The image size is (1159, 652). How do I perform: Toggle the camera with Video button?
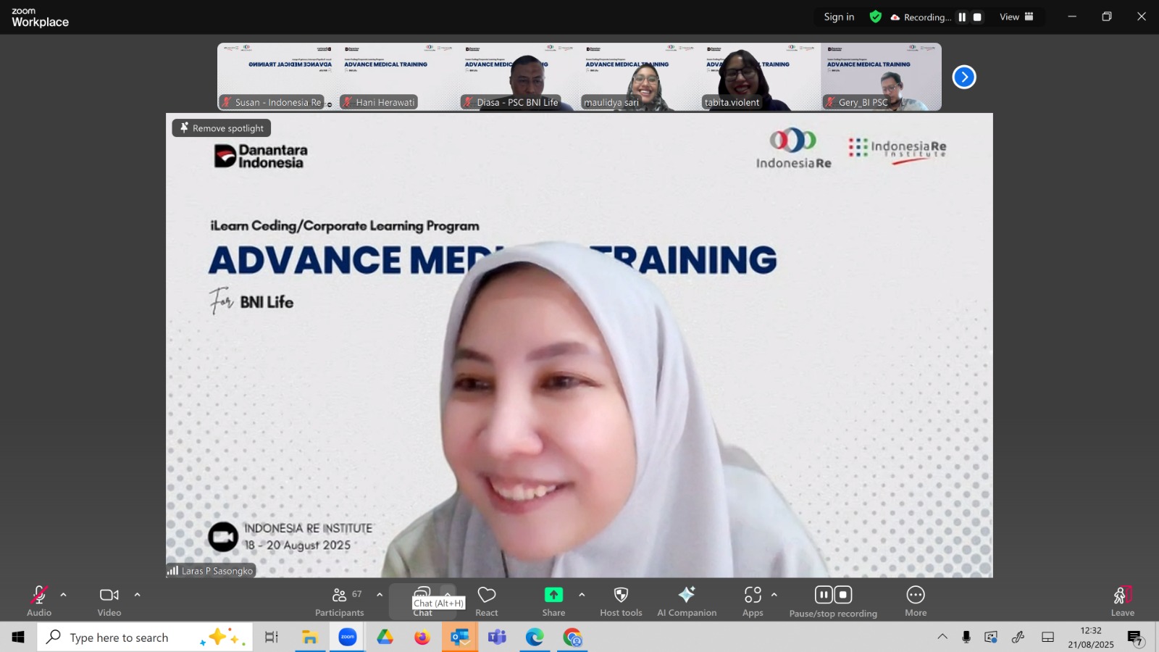click(x=109, y=595)
